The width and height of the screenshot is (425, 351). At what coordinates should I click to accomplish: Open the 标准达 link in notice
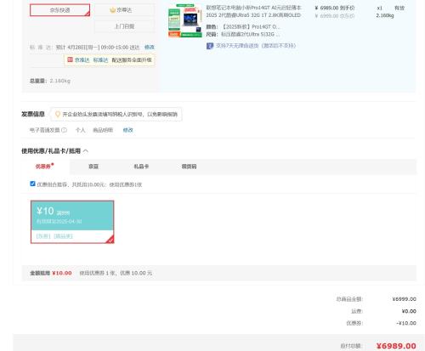pyautogui.click(x=100, y=60)
